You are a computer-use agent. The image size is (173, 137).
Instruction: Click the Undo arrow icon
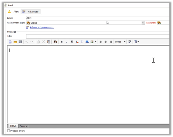click(x=27, y=42)
